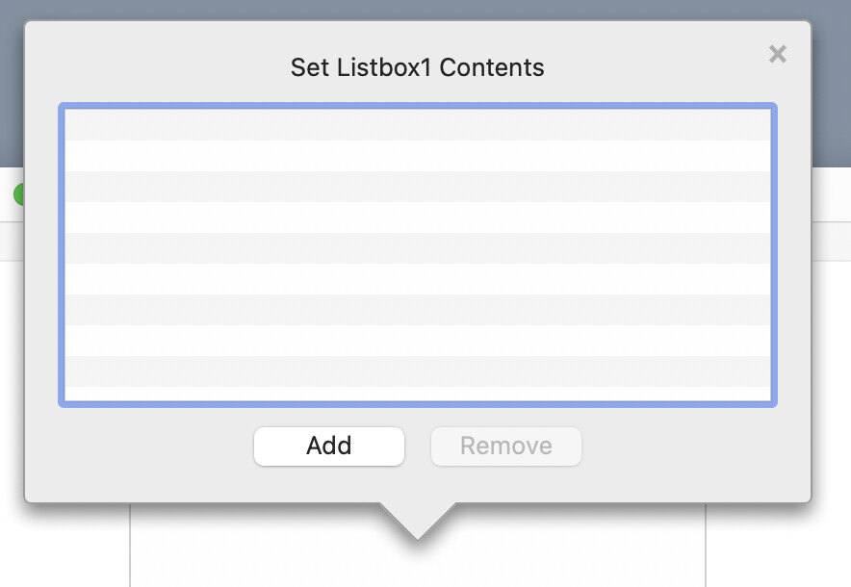
Task: Select the eighth row in the listbox
Action: 418,341
